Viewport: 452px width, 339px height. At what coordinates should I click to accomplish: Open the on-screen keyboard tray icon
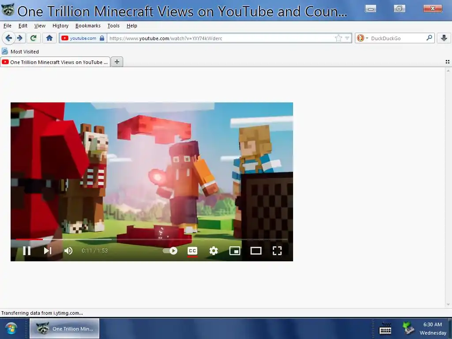385,328
